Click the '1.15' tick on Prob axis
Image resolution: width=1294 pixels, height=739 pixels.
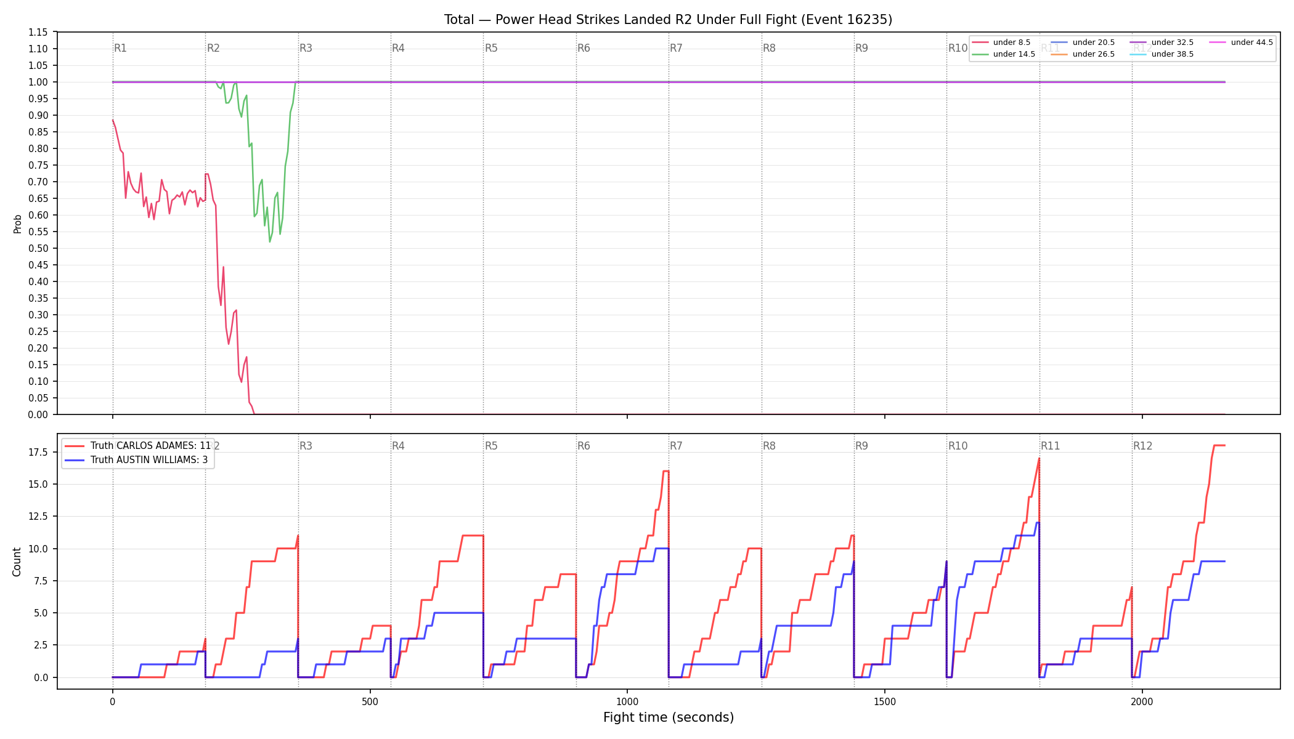[38, 32]
